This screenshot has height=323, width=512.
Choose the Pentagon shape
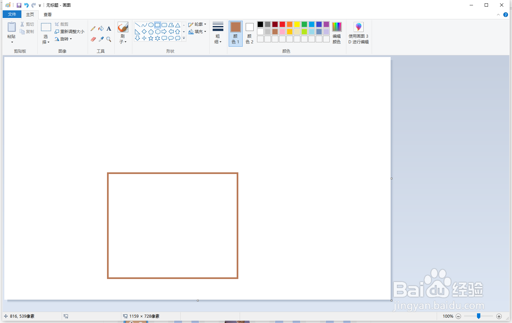(151, 32)
